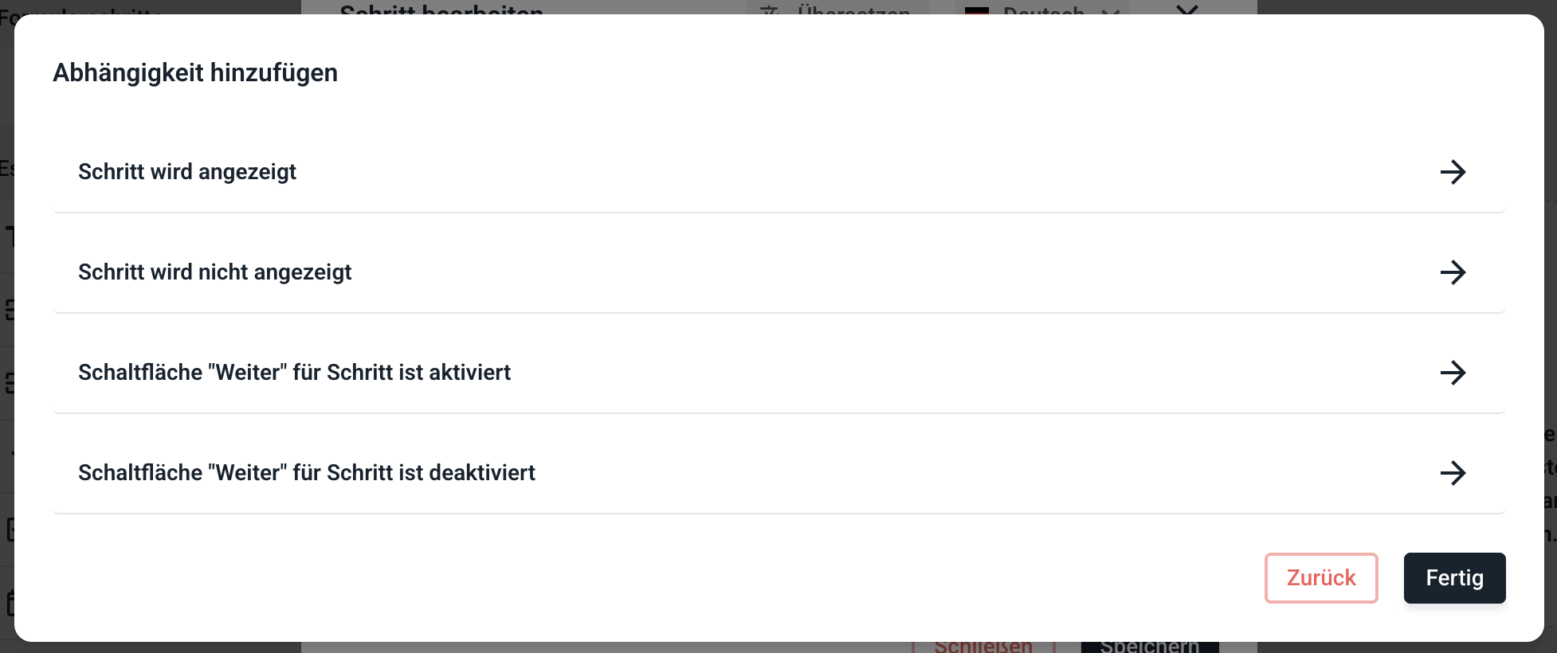
Task: Click the "Schritt bearbeiten" heading behind dialog
Action: click(441, 9)
